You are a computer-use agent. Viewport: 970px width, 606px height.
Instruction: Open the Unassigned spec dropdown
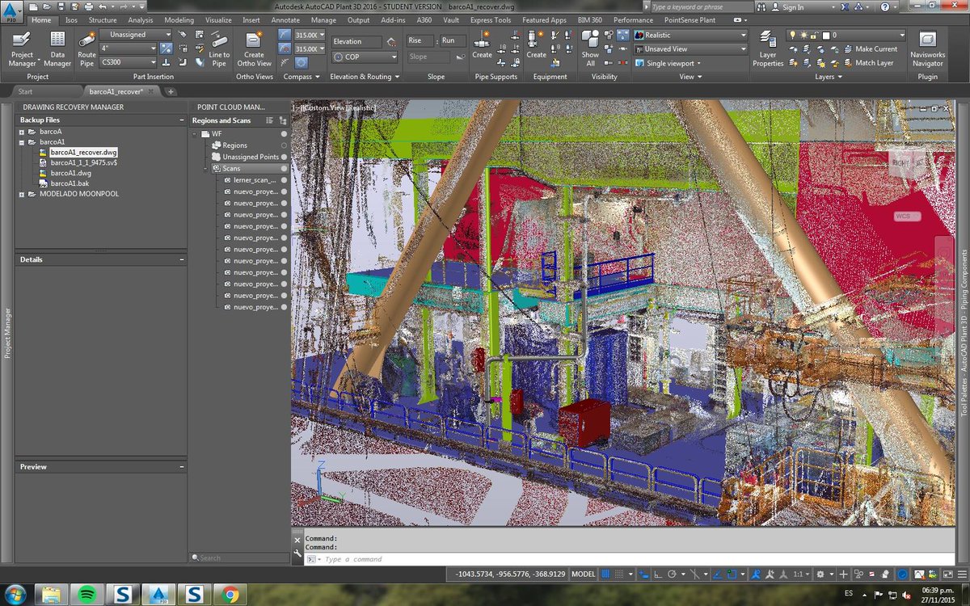click(x=135, y=35)
